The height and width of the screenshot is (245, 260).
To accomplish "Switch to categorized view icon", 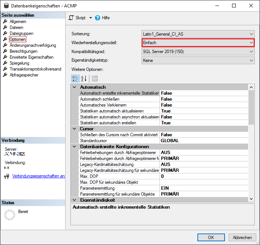I will (x=75, y=78).
